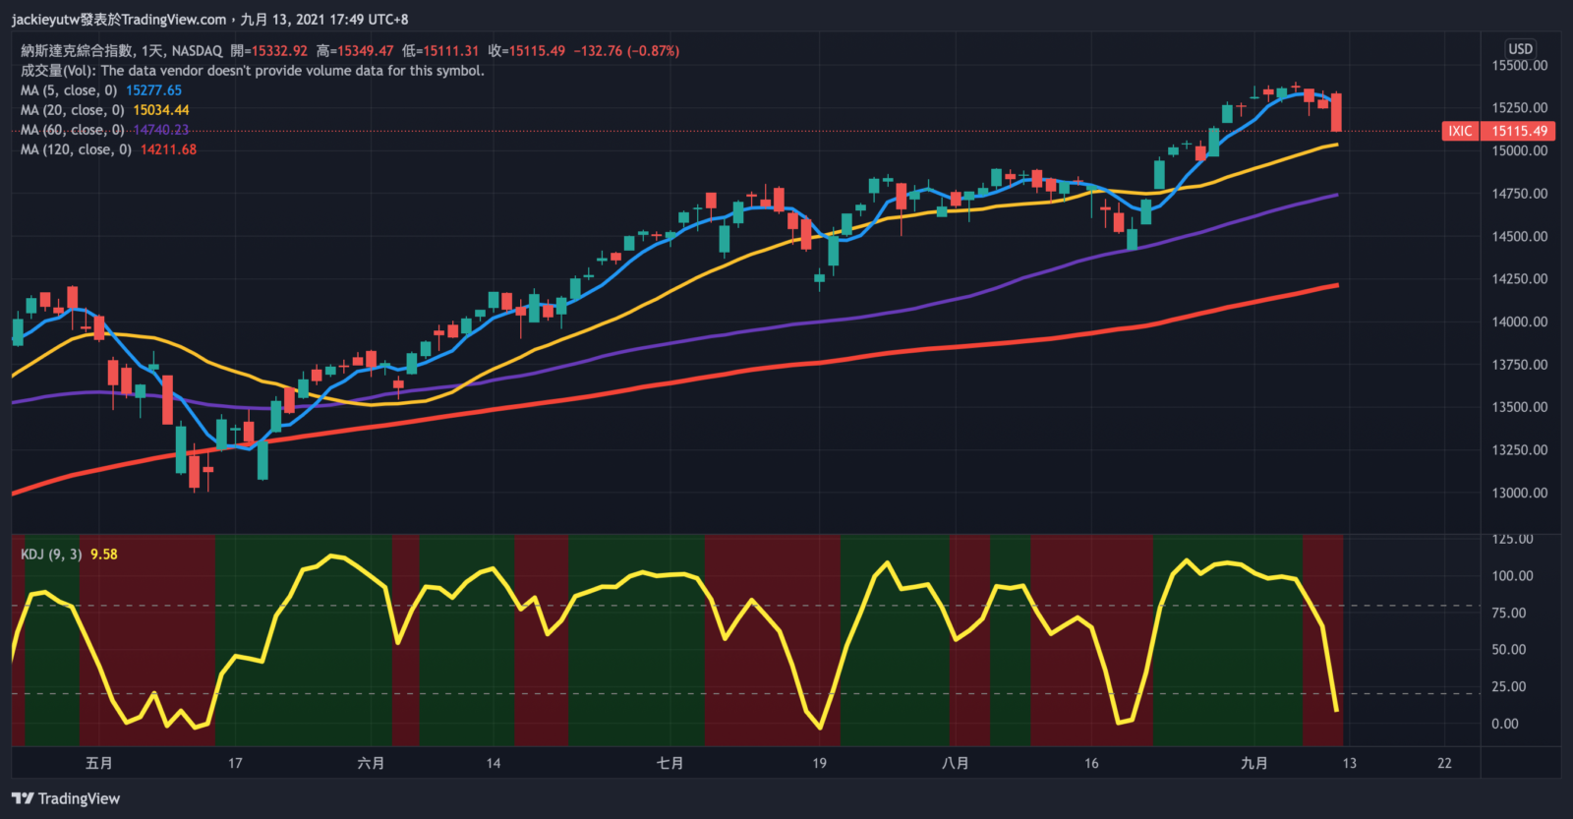Click the yellow KDJ value 9.58
This screenshot has height=819, width=1573.
tap(103, 555)
